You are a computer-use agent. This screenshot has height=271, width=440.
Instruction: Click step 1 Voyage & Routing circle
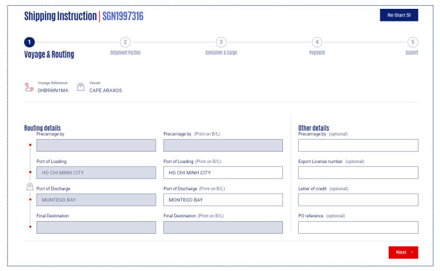[29, 42]
